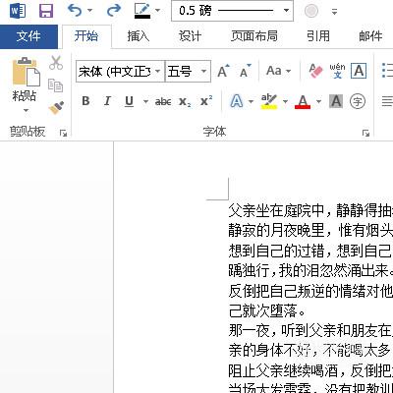Undo the last action
The height and width of the screenshot is (393, 393).
point(75,11)
